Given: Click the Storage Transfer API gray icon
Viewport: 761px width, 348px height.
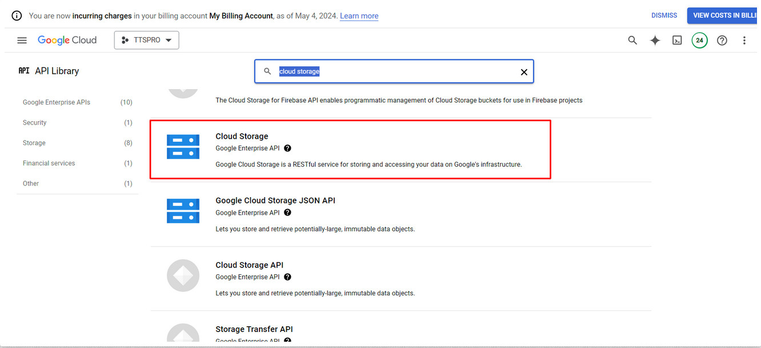Looking at the screenshot, I should (183, 333).
